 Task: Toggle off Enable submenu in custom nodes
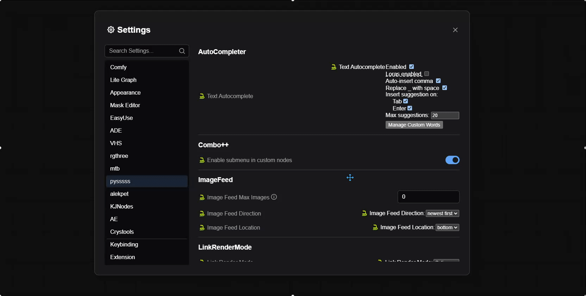(452, 160)
